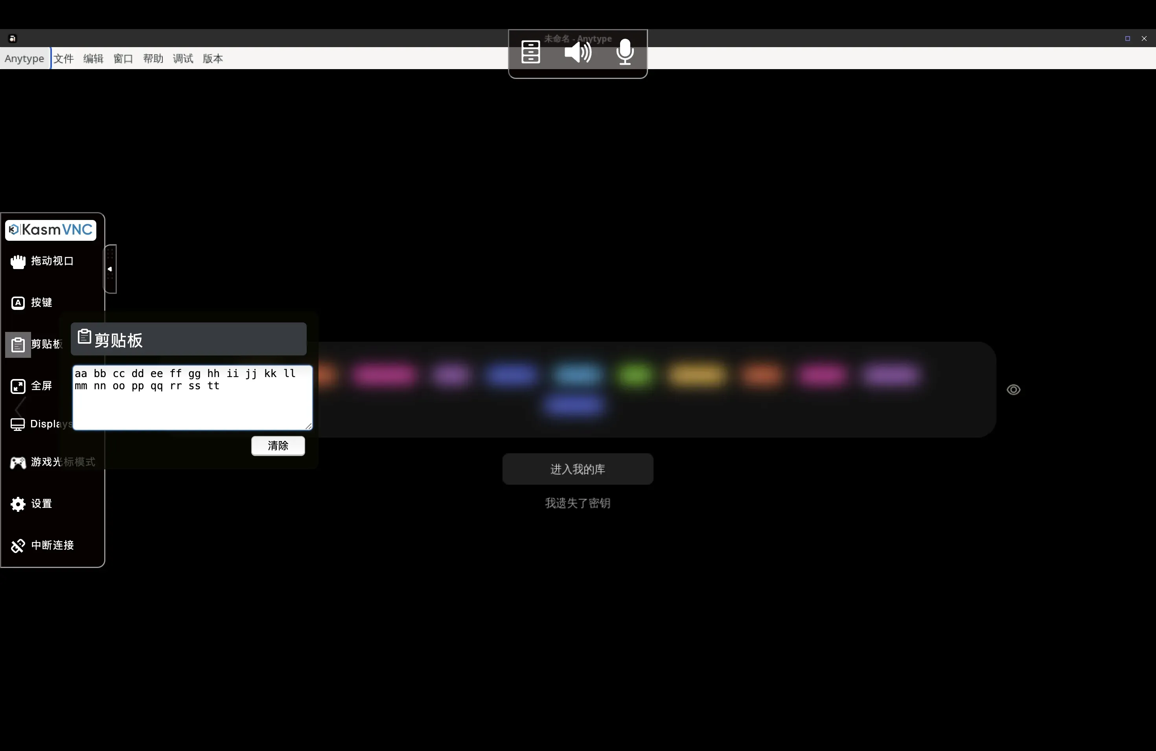Viewport: 1156px width, 751px height.
Task: Disconnect the VNC session
Action: [18, 546]
